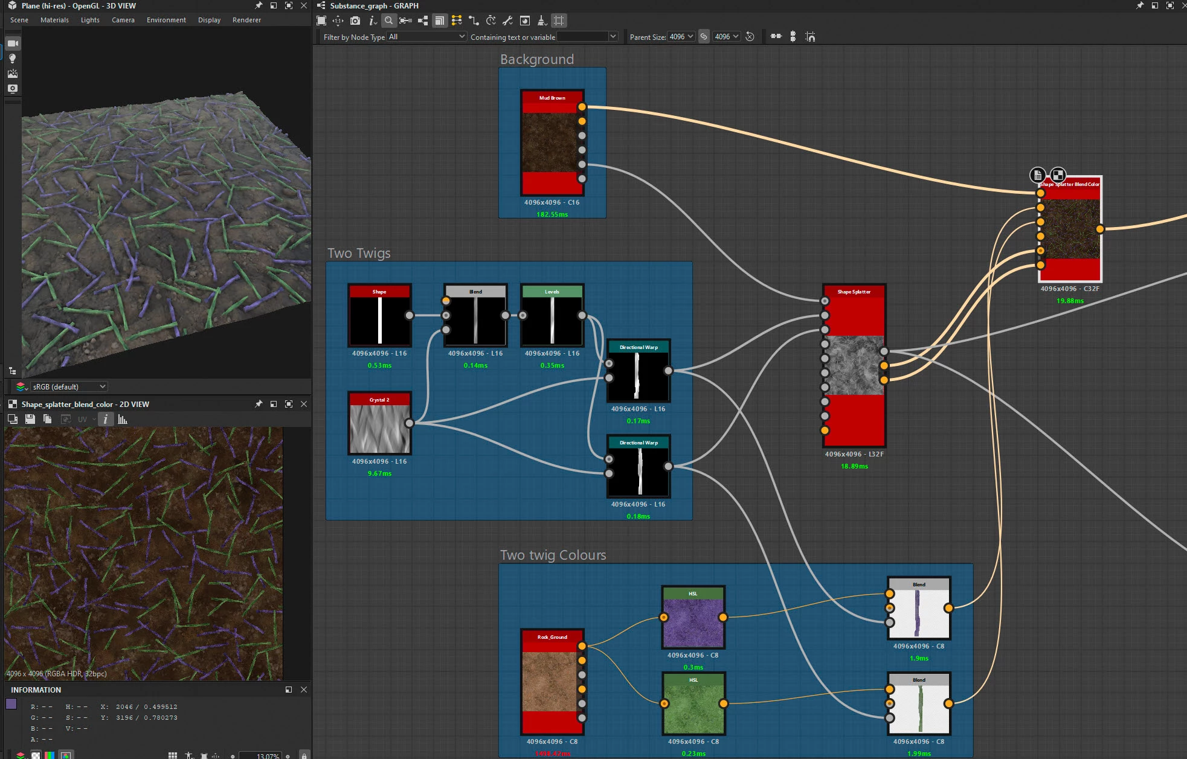
Task: Expand the sRGB (default) color space dropdown
Action: pyautogui.click(x=68, y=386)
